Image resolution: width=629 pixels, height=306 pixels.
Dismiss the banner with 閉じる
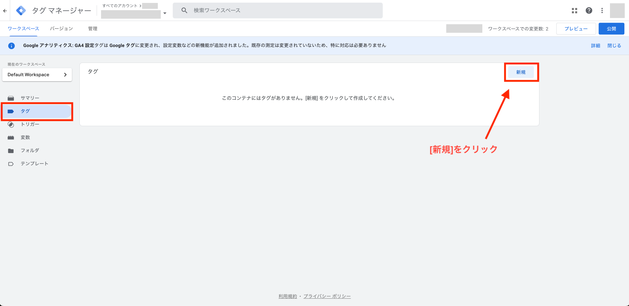point(614,46)
